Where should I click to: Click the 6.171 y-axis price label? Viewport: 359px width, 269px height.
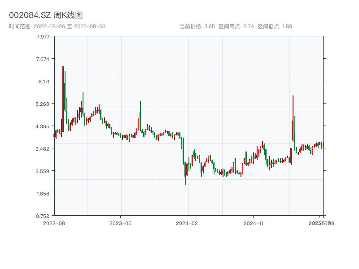coord(43,82)
